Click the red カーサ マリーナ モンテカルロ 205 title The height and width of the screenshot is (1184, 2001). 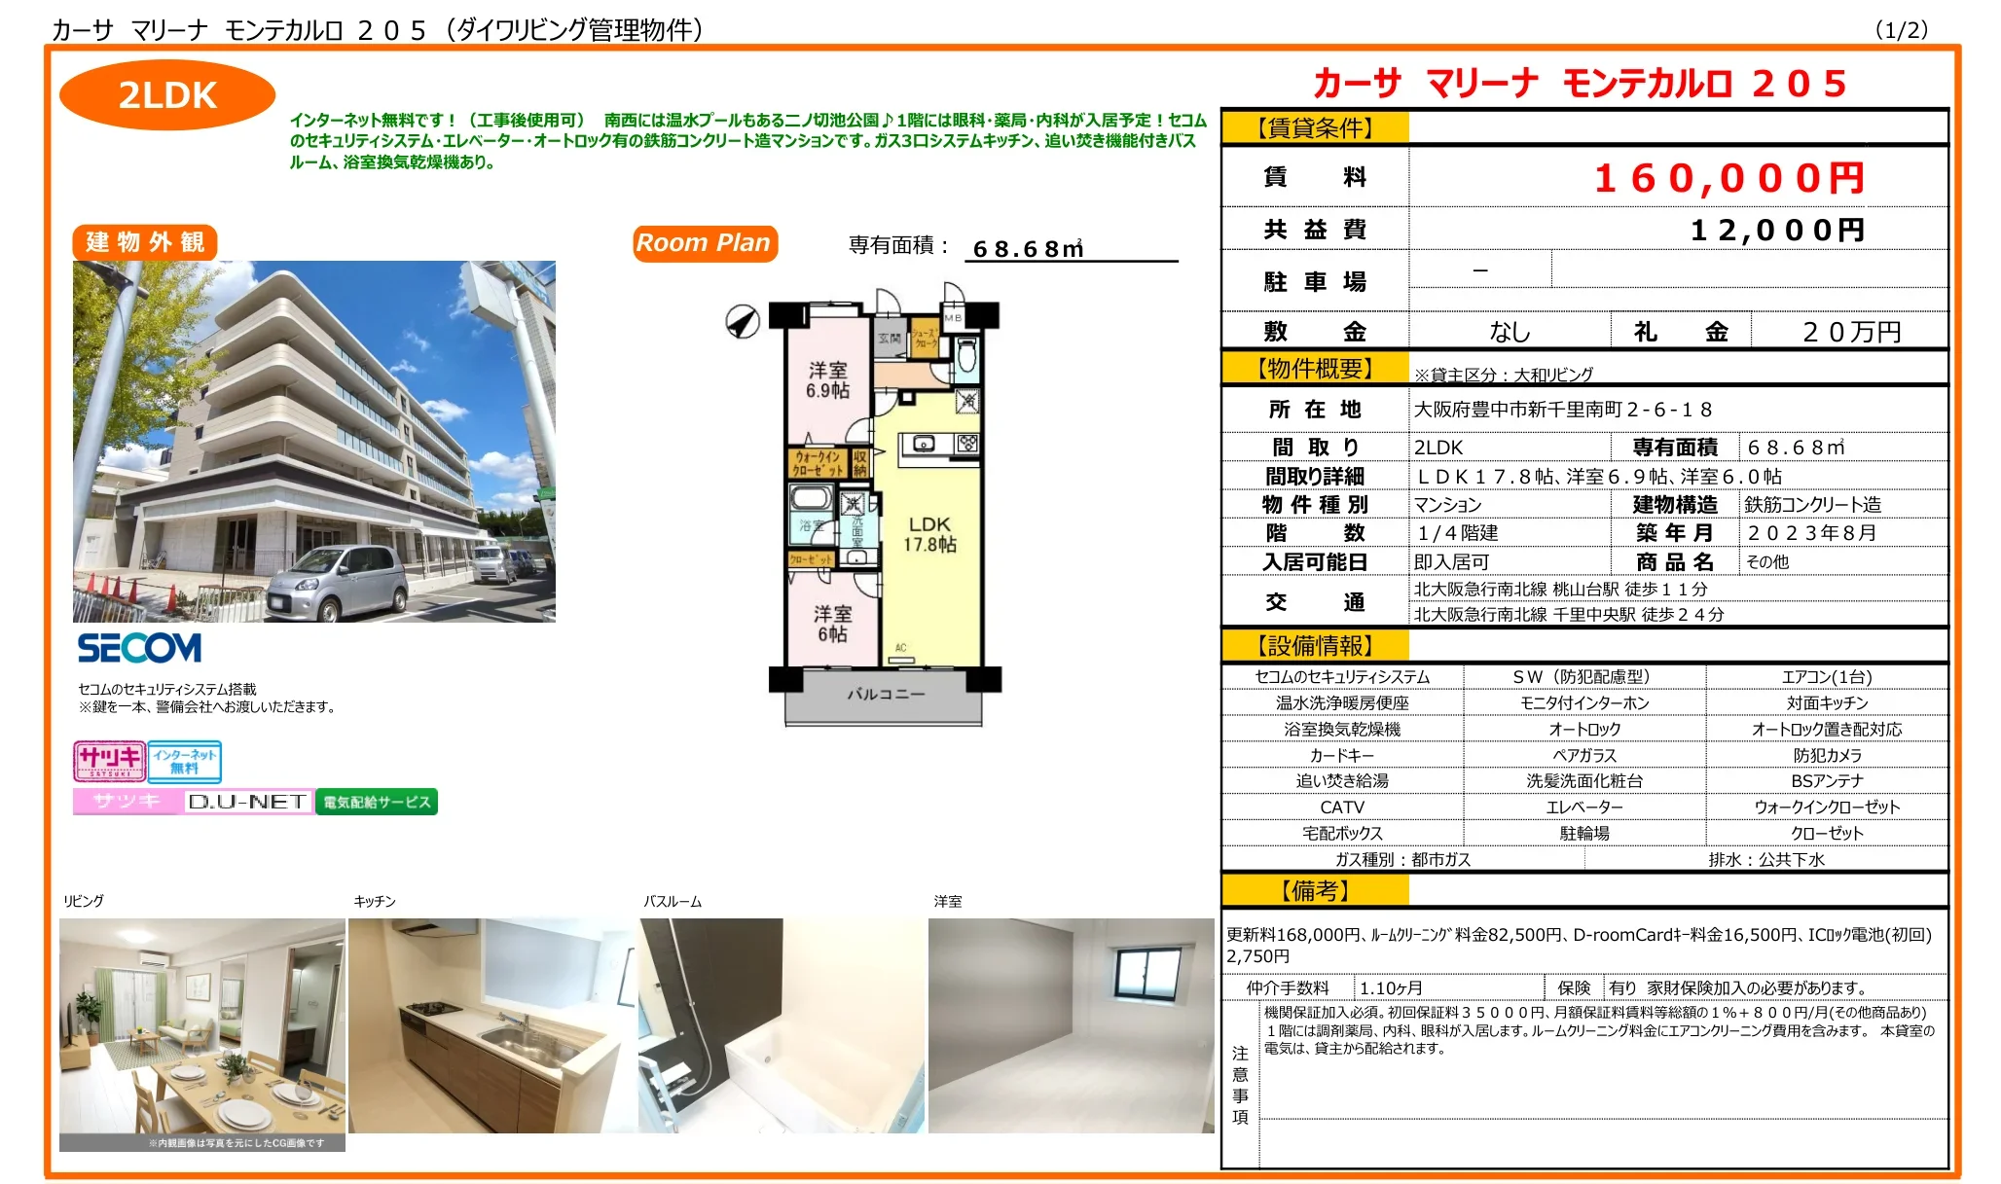pyautogui.click(x=1580, y=84)
